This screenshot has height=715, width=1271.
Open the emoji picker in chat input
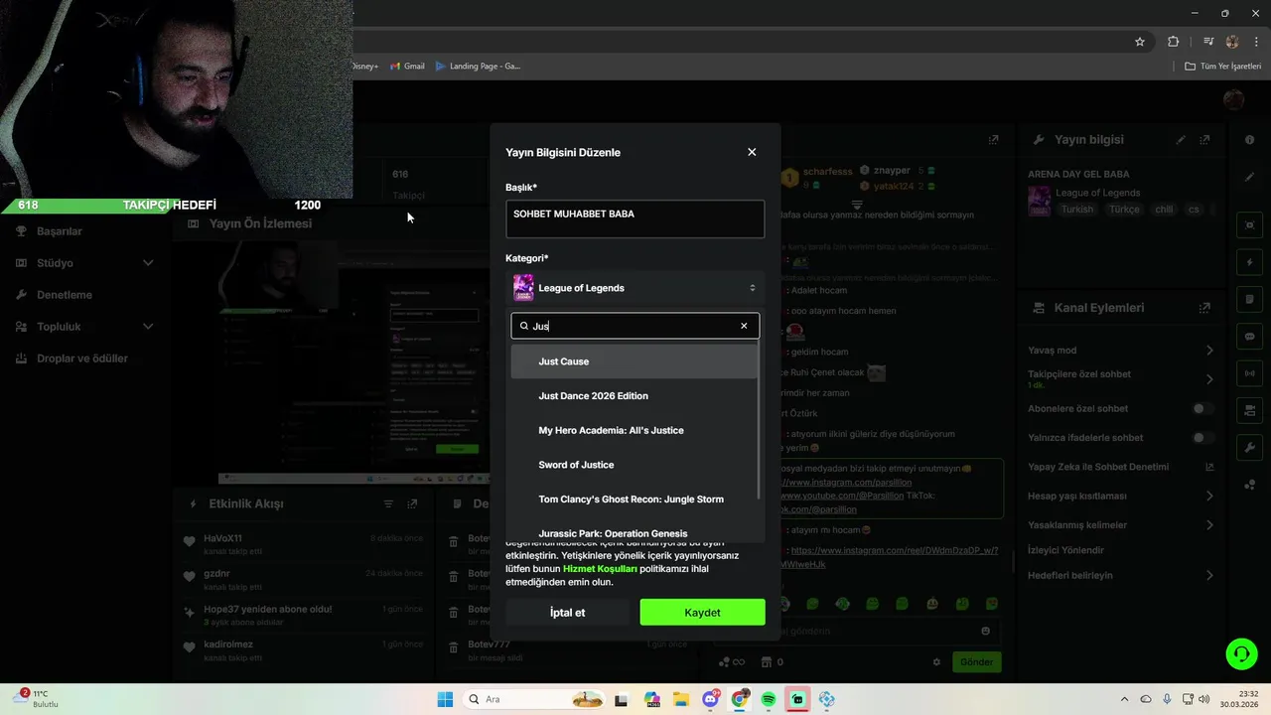click(x=985, y=631)
